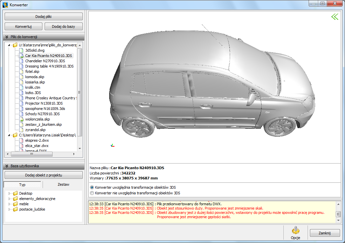
Task: Select krolik.ctm in file list
Action: [x=32, y=87]
